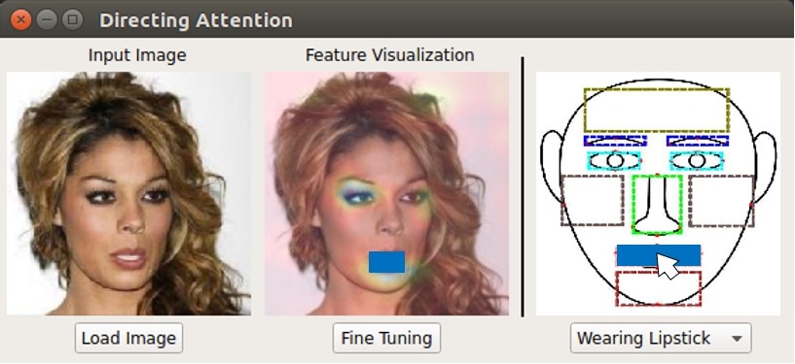This screenshot has height=364, width=795.
Task: Click the Load Image button
Action: [128, 338]
